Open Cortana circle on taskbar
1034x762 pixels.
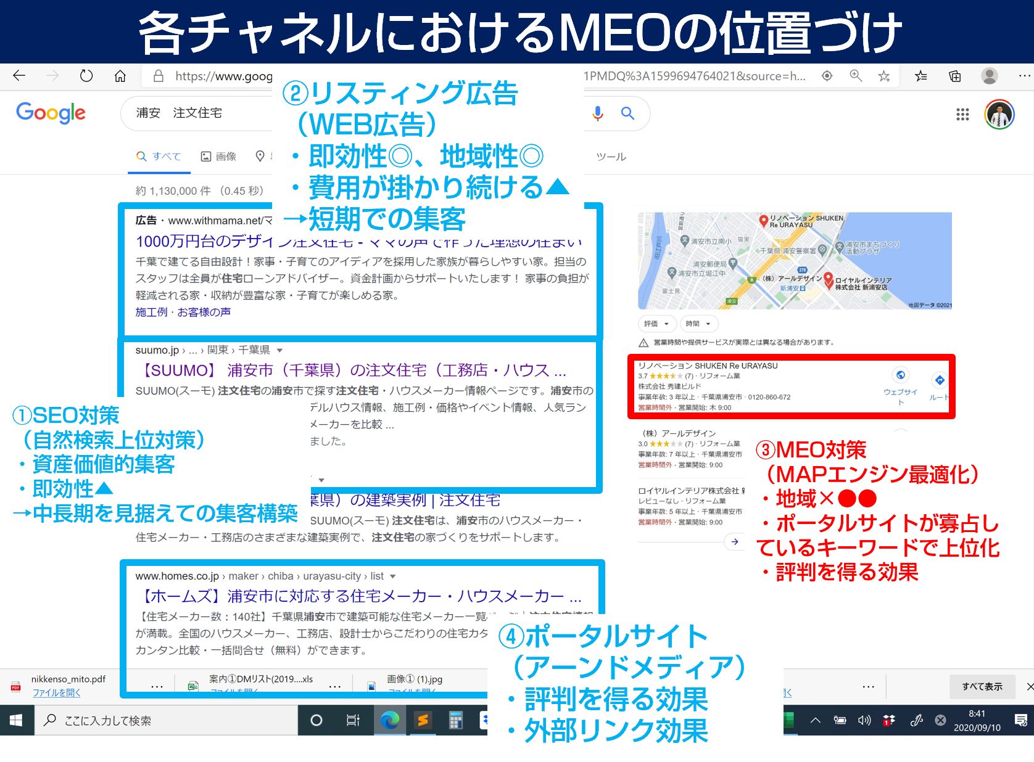[x=316, y=720]
